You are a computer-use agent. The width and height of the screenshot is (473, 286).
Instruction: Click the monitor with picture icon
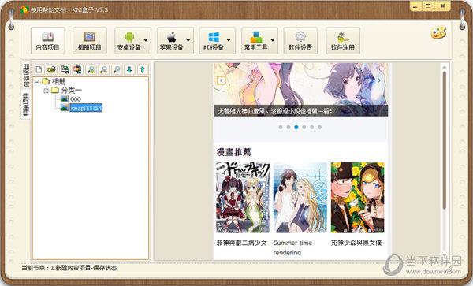pyautogui.click(x=77, y=70)
